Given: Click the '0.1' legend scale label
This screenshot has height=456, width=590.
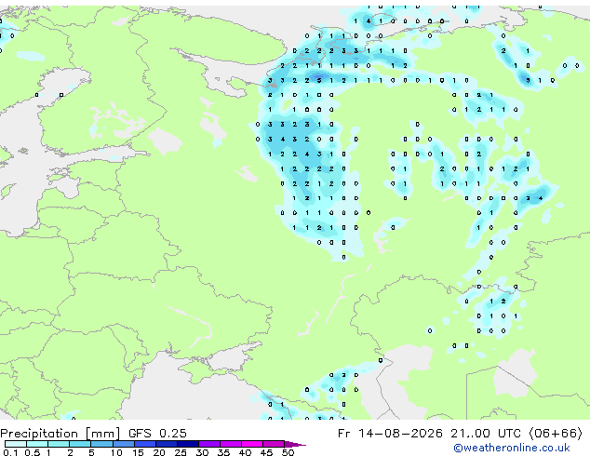Looking at the screenshot, I should click(x=10, y=452).
